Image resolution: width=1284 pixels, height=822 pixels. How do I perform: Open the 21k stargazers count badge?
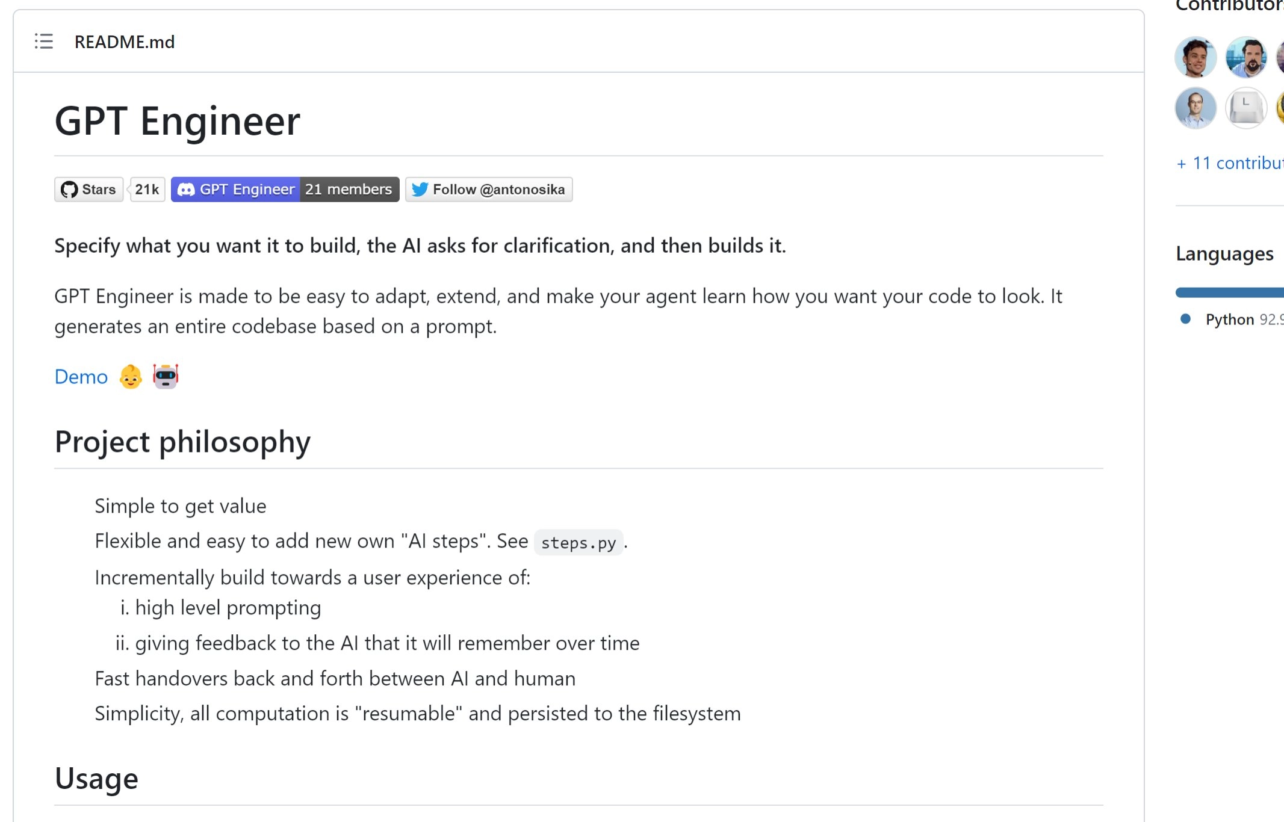point(146,189)
